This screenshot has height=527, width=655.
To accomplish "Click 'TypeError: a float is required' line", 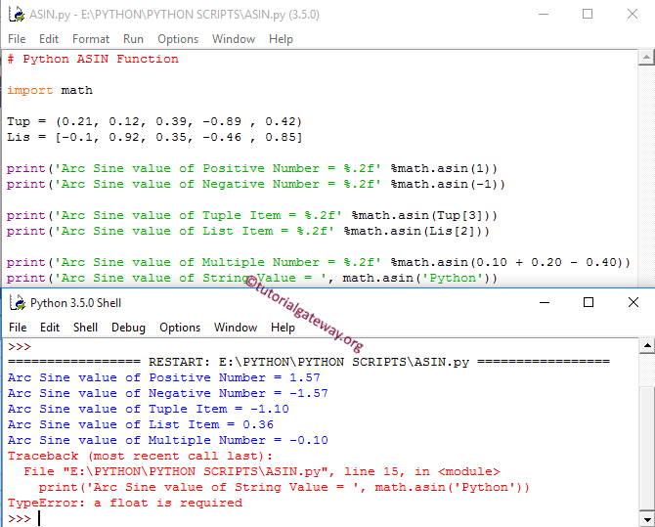I will point(125,503).
